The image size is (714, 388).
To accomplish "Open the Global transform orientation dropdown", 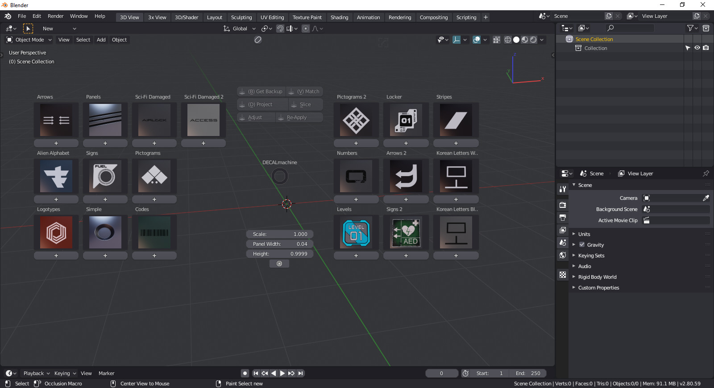I will tap(240, 29).
